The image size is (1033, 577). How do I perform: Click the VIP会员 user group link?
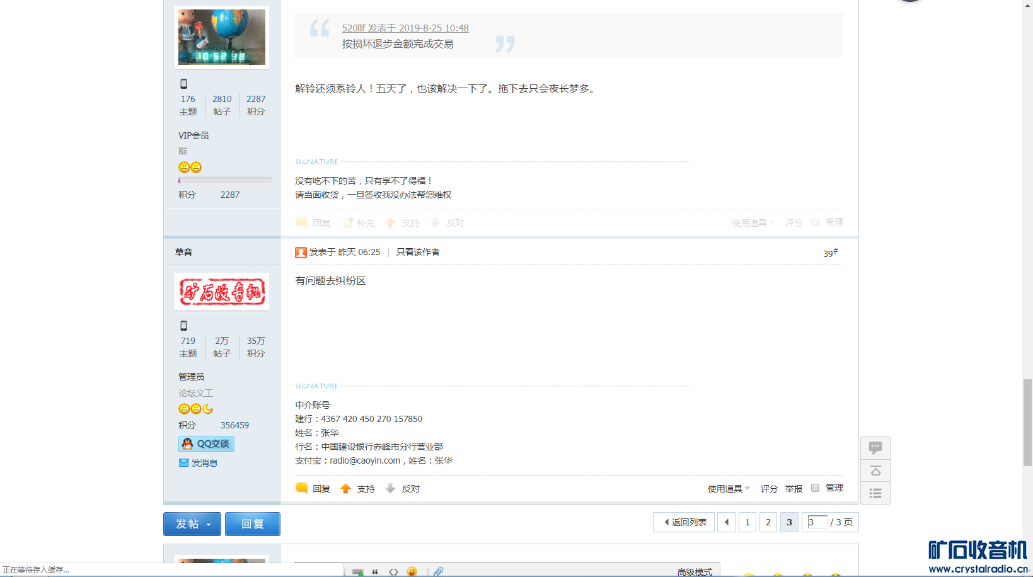[193, 135]
